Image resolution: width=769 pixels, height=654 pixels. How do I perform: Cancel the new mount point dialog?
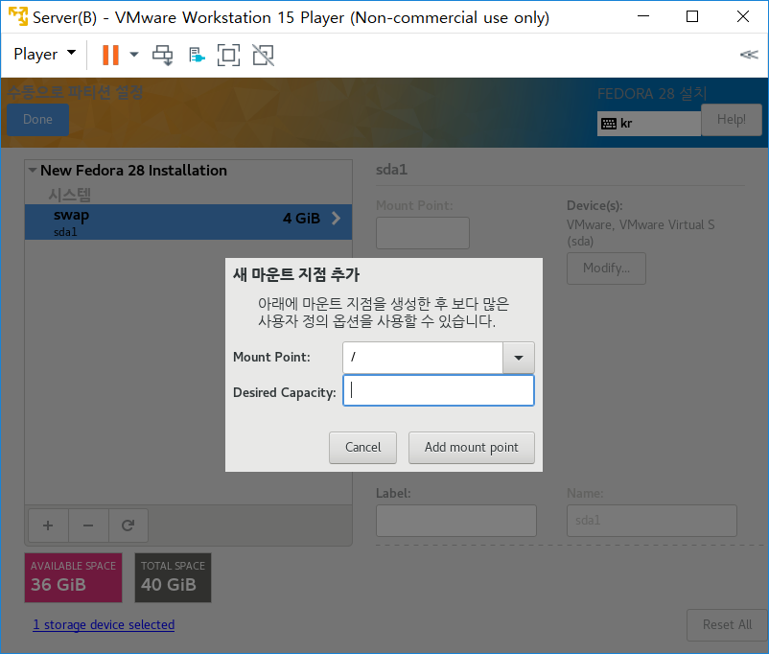[362, 448]
